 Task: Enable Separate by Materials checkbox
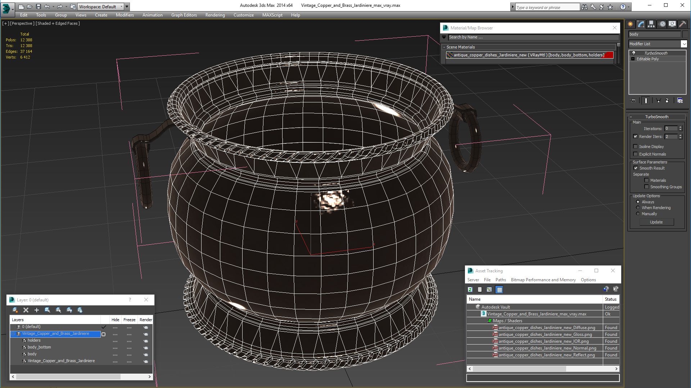[x=646, y=180]
